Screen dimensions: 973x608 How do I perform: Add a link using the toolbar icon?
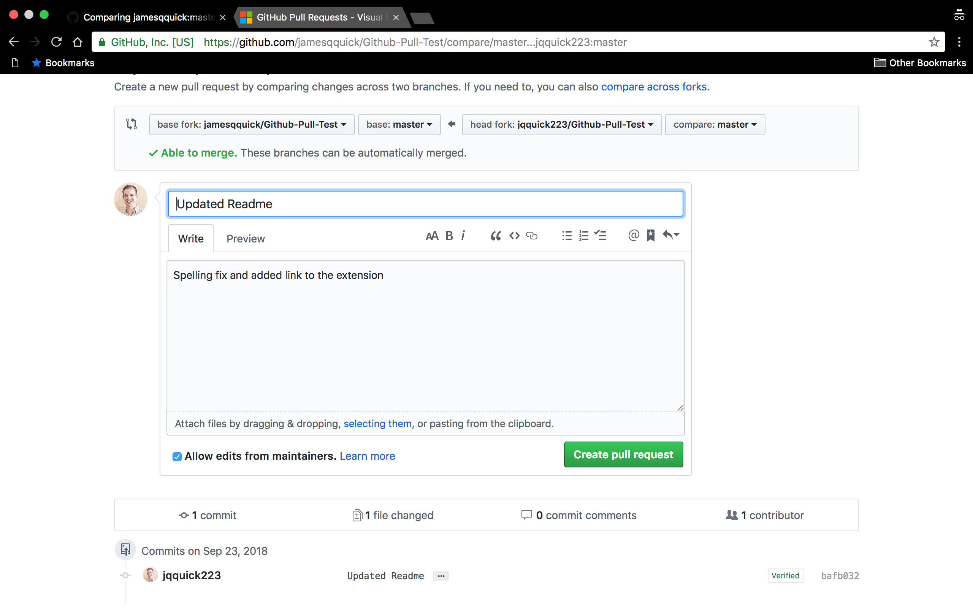[531, 236]
